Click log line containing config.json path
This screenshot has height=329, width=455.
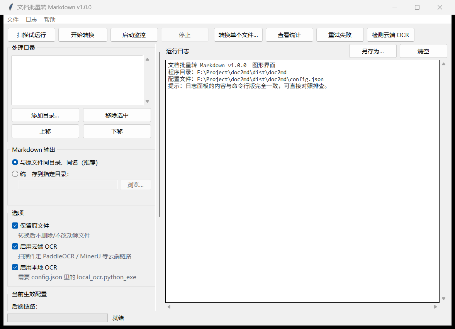click(246, 79)
